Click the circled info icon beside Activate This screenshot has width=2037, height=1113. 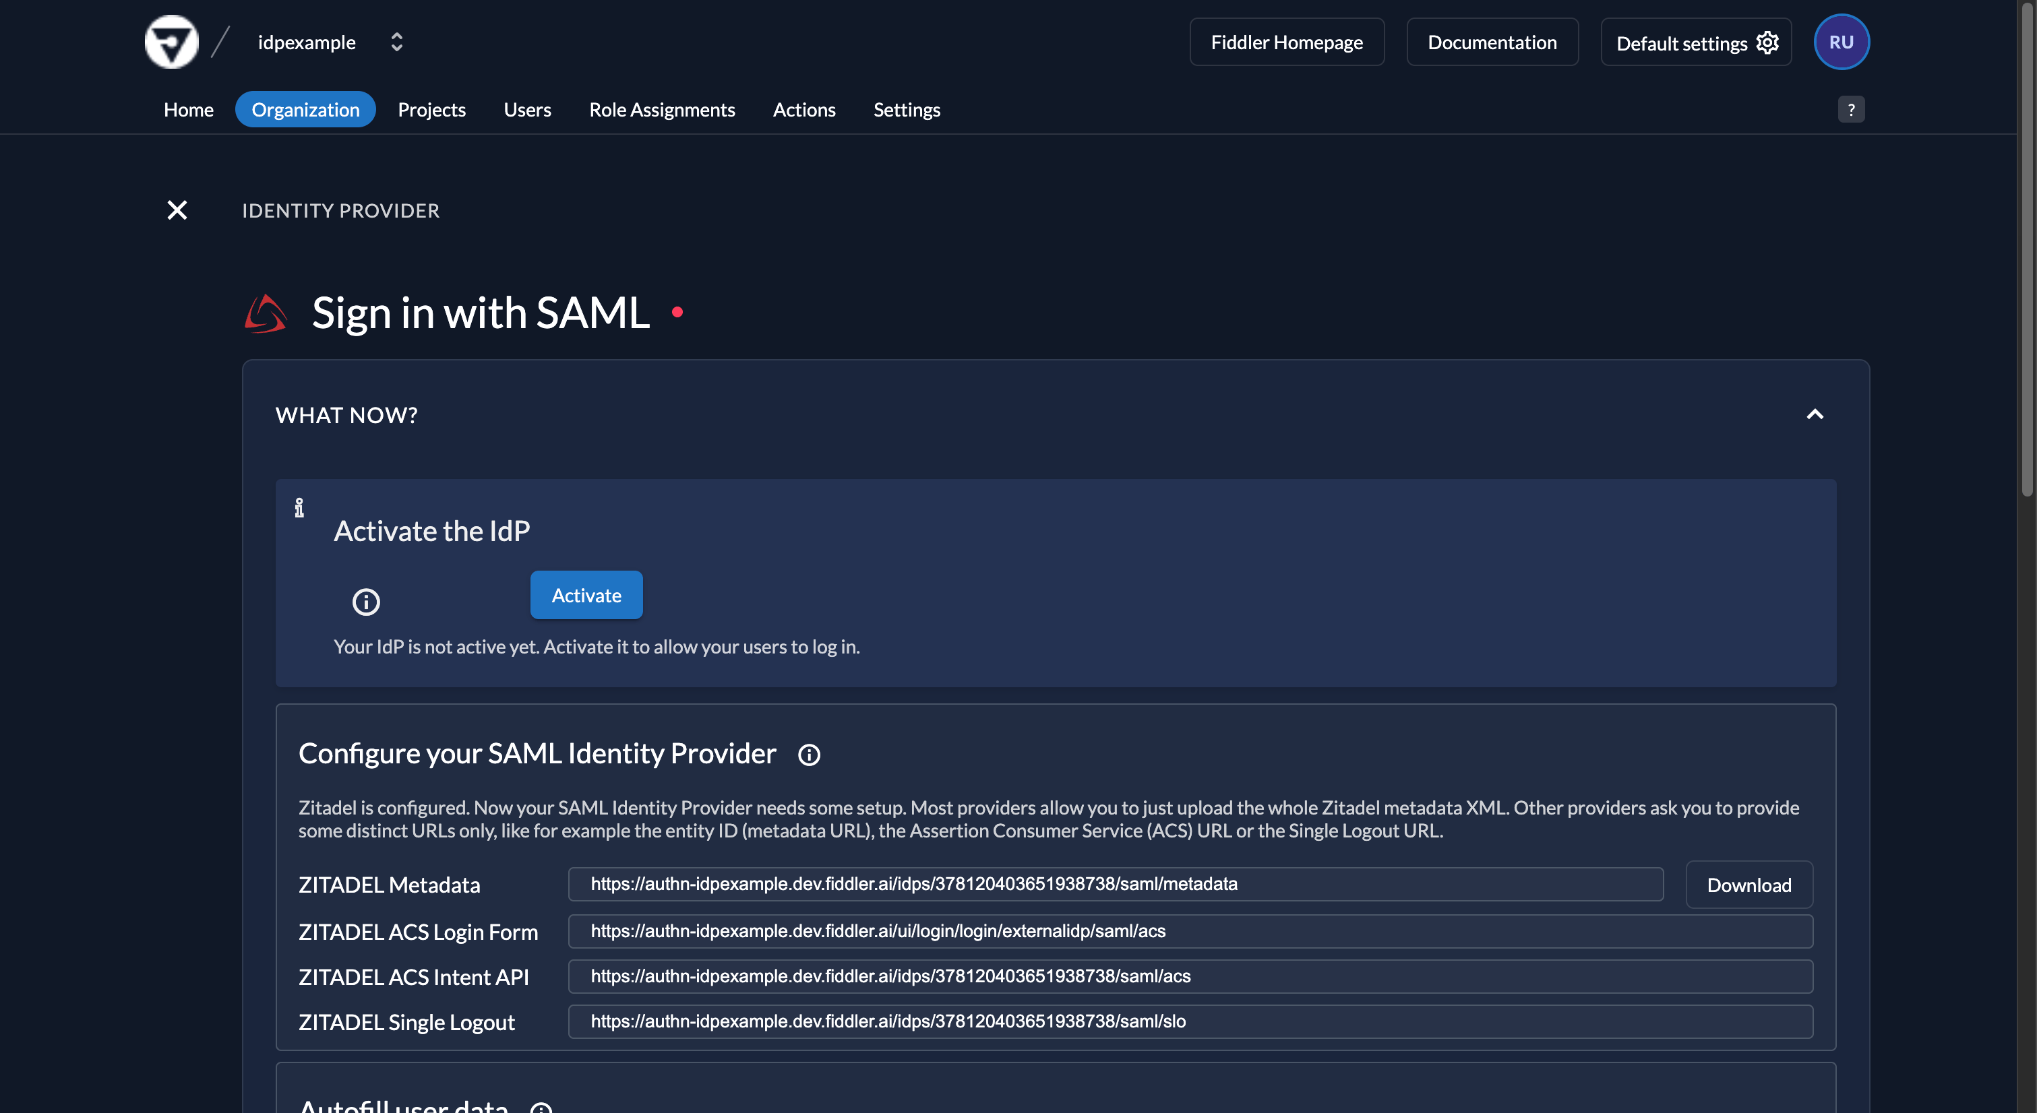pos(366,602)
